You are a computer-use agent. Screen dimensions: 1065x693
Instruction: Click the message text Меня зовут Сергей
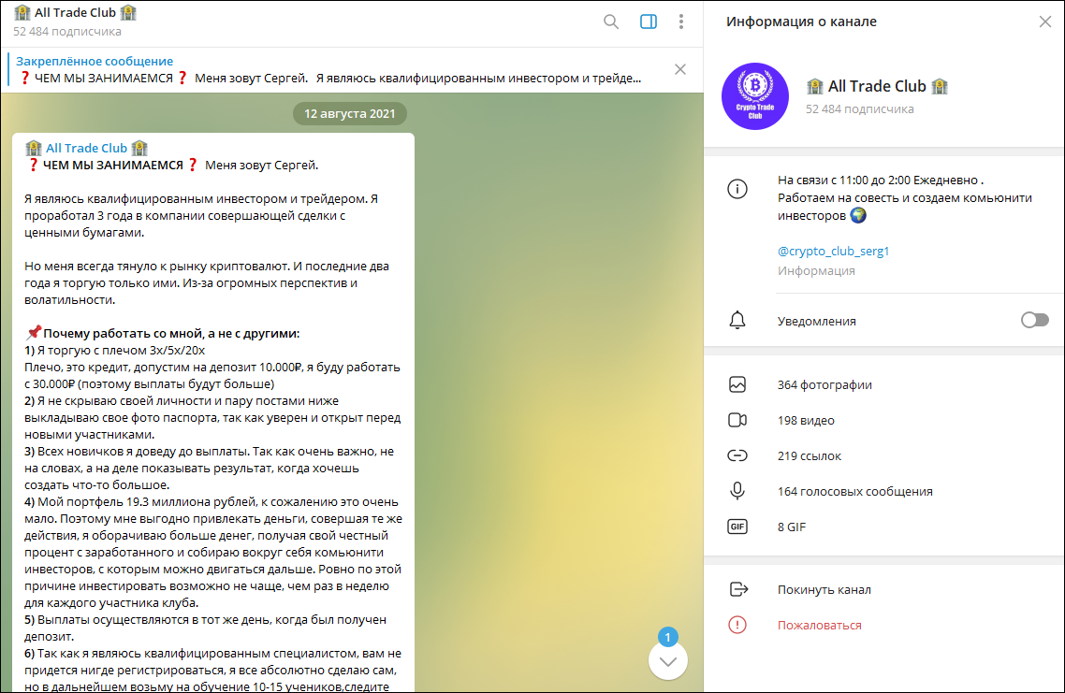click(261, 165)
